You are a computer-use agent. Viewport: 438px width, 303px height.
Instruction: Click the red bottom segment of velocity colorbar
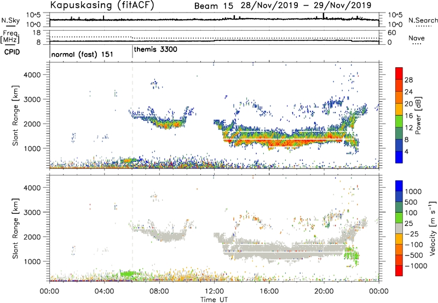click(x=399, y=271)
